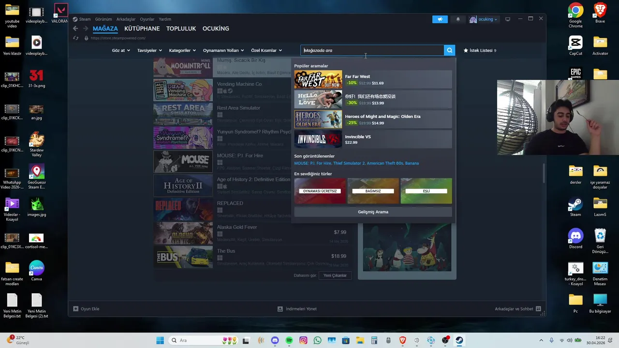Open Brave desktop shortcut
619x348 pixels.
click(x=600, y=14)
